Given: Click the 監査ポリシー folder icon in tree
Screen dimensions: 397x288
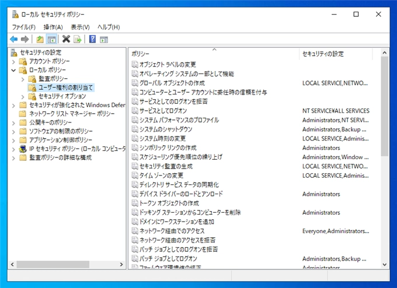Looking at the screenshot, I should pos(32,79).
